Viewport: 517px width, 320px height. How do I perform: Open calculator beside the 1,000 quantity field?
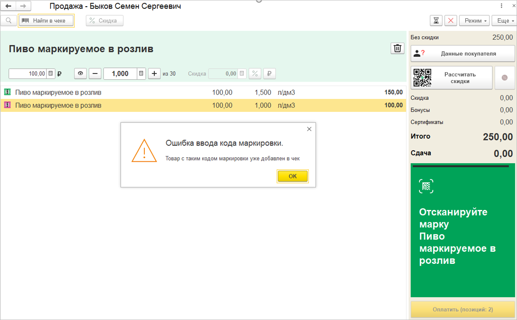coord(141,74)
